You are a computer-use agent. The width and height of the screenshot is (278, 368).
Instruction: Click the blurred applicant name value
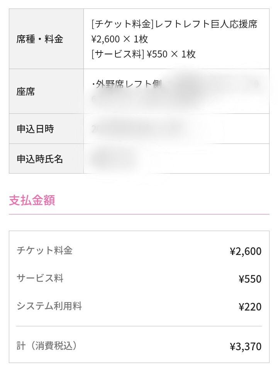[114, 159]
